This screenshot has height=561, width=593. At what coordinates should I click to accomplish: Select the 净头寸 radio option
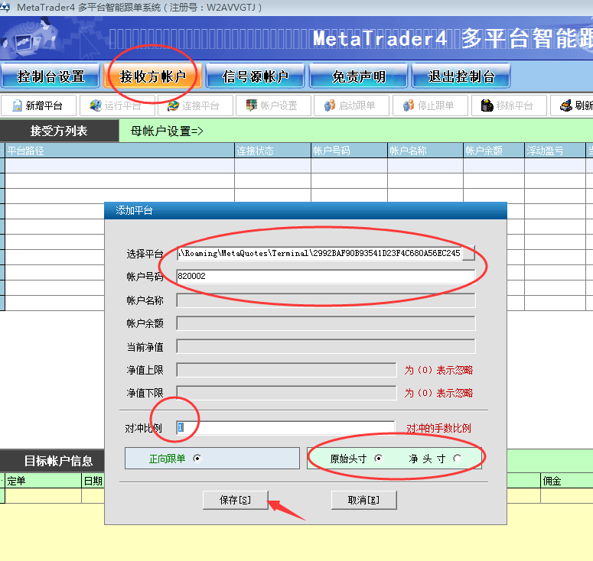pos(458,459)
